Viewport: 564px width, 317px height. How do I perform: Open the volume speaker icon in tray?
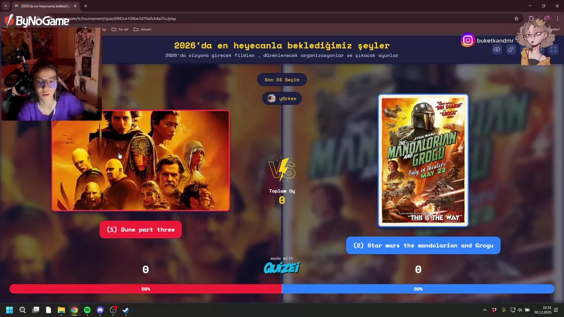(x=520, y=310)
